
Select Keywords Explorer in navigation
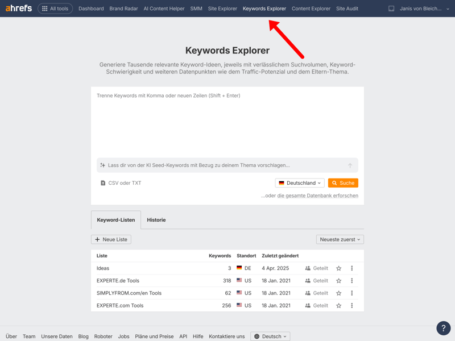pos(264,9)
